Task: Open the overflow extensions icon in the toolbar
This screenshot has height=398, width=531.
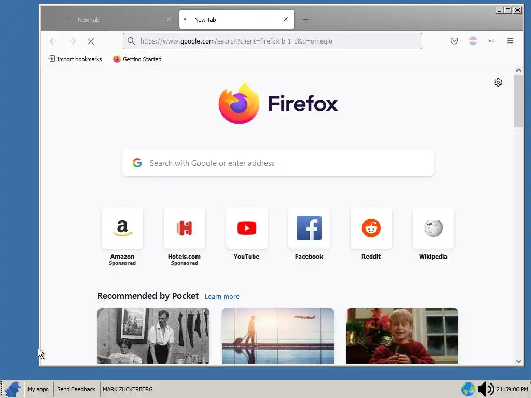Action: click(492, 41)
